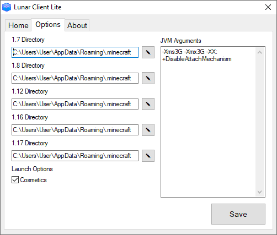Focus the 1.17 Directory path field
277x235 pixels.
click(x=75, y=156)
